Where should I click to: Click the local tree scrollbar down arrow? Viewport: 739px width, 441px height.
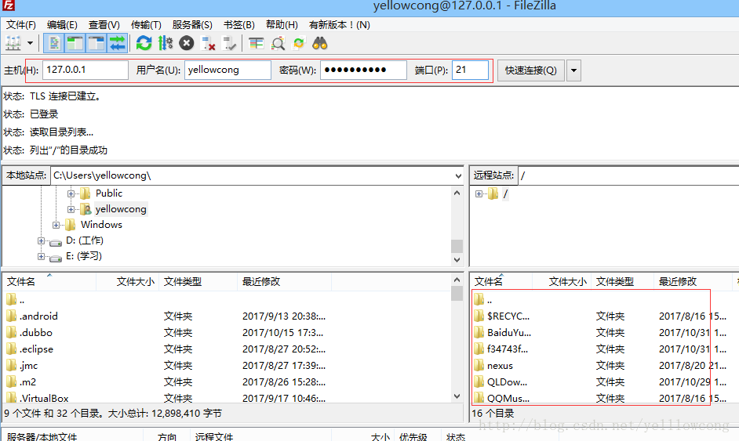coord(457,260)
